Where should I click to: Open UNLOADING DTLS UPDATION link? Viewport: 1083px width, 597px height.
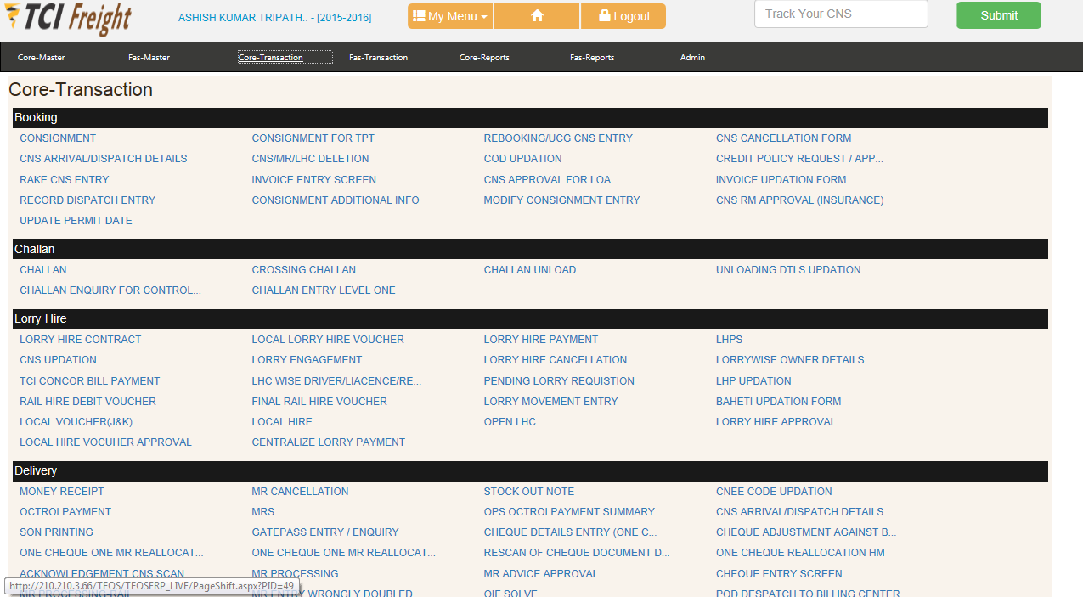point(788,270)
